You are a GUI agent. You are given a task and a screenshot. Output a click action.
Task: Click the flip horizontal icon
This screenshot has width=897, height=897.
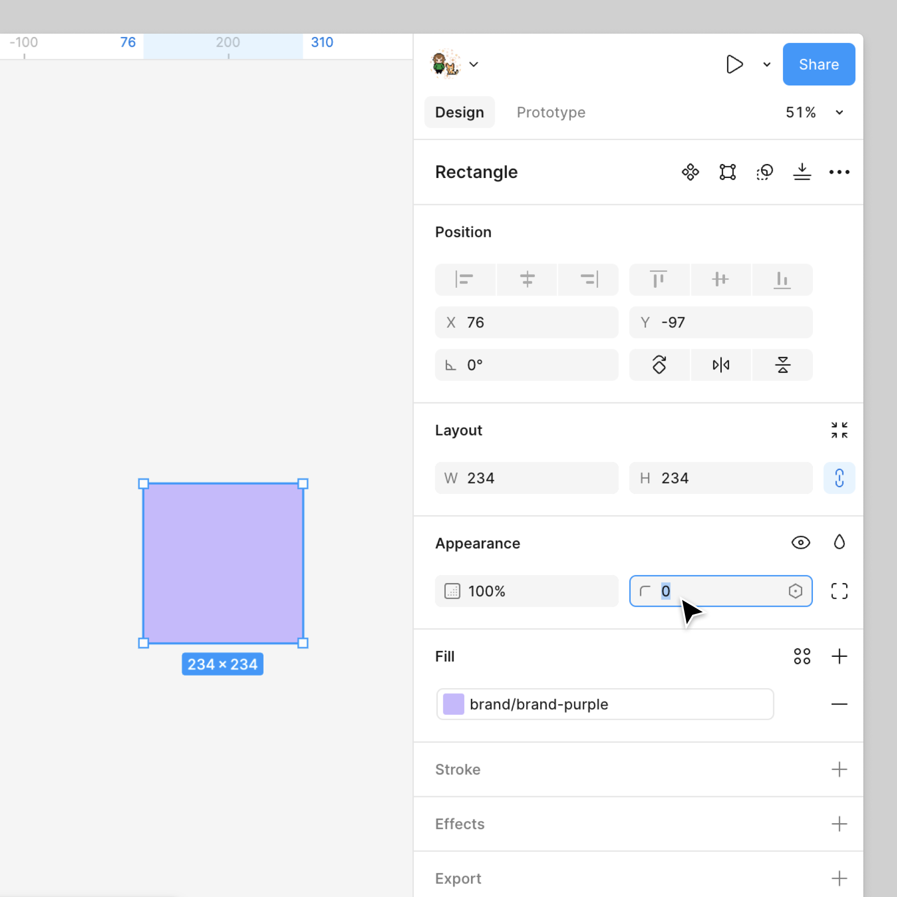point(721,365)
